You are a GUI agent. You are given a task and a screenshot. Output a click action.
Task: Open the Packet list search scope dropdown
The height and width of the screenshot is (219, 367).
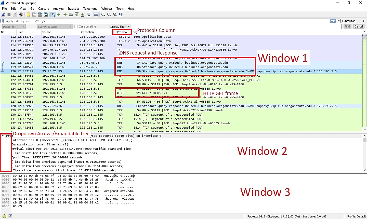tap(14, 26)
